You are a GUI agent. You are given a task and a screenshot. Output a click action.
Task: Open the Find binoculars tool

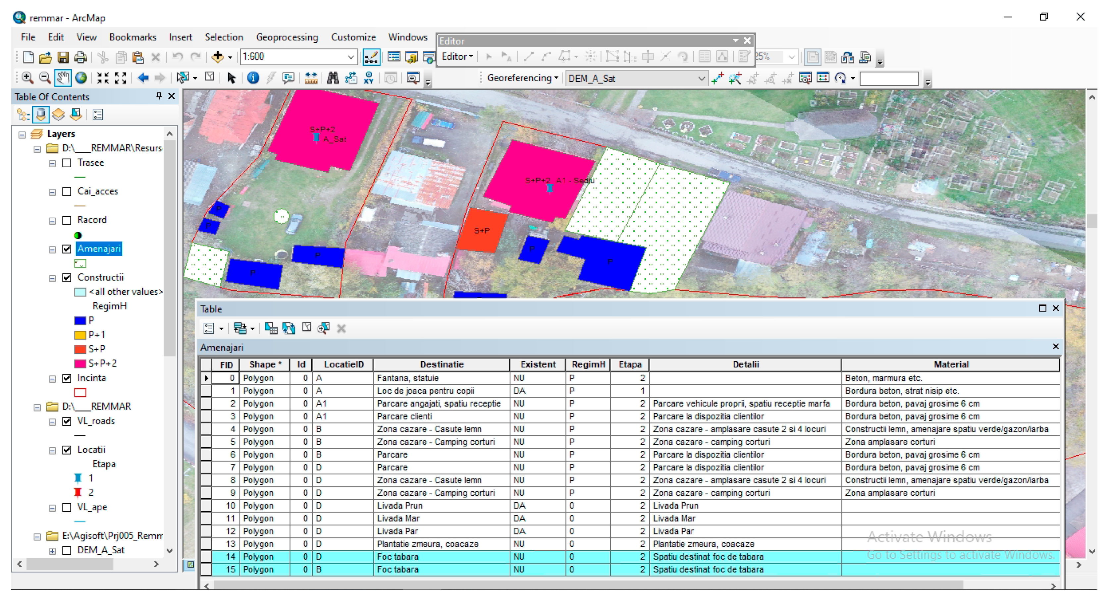pos(332,78)
